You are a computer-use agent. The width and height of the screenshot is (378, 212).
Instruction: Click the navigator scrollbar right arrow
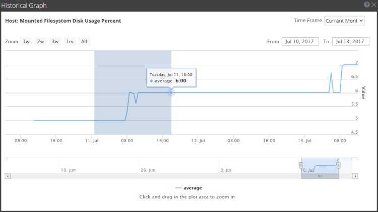[355, 176]
